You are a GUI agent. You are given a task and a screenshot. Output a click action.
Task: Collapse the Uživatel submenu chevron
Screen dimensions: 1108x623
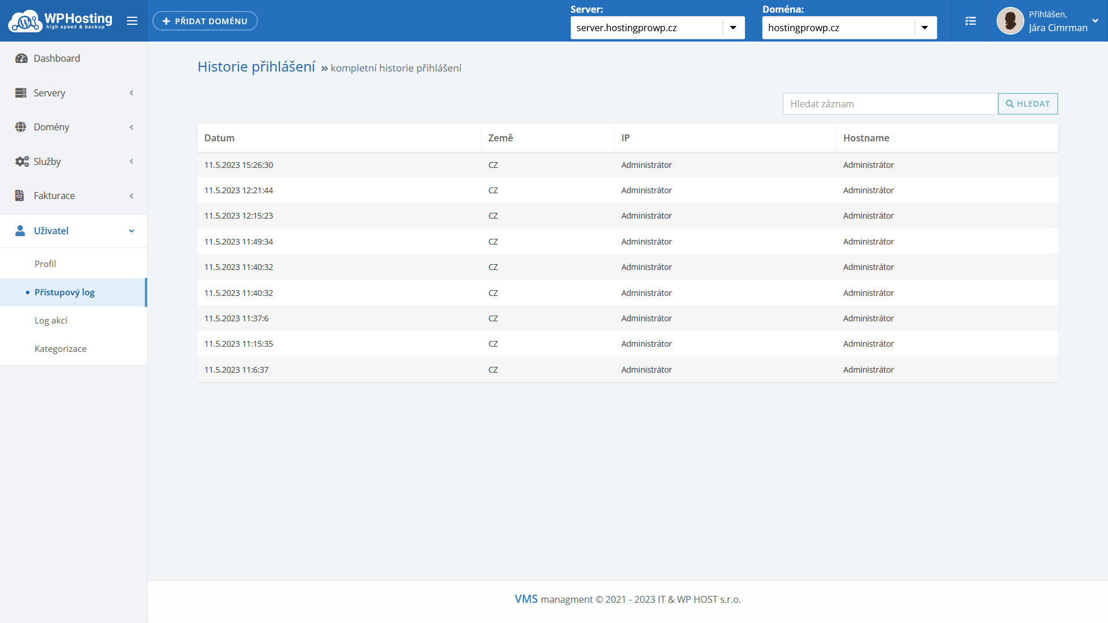coord(132,231)
